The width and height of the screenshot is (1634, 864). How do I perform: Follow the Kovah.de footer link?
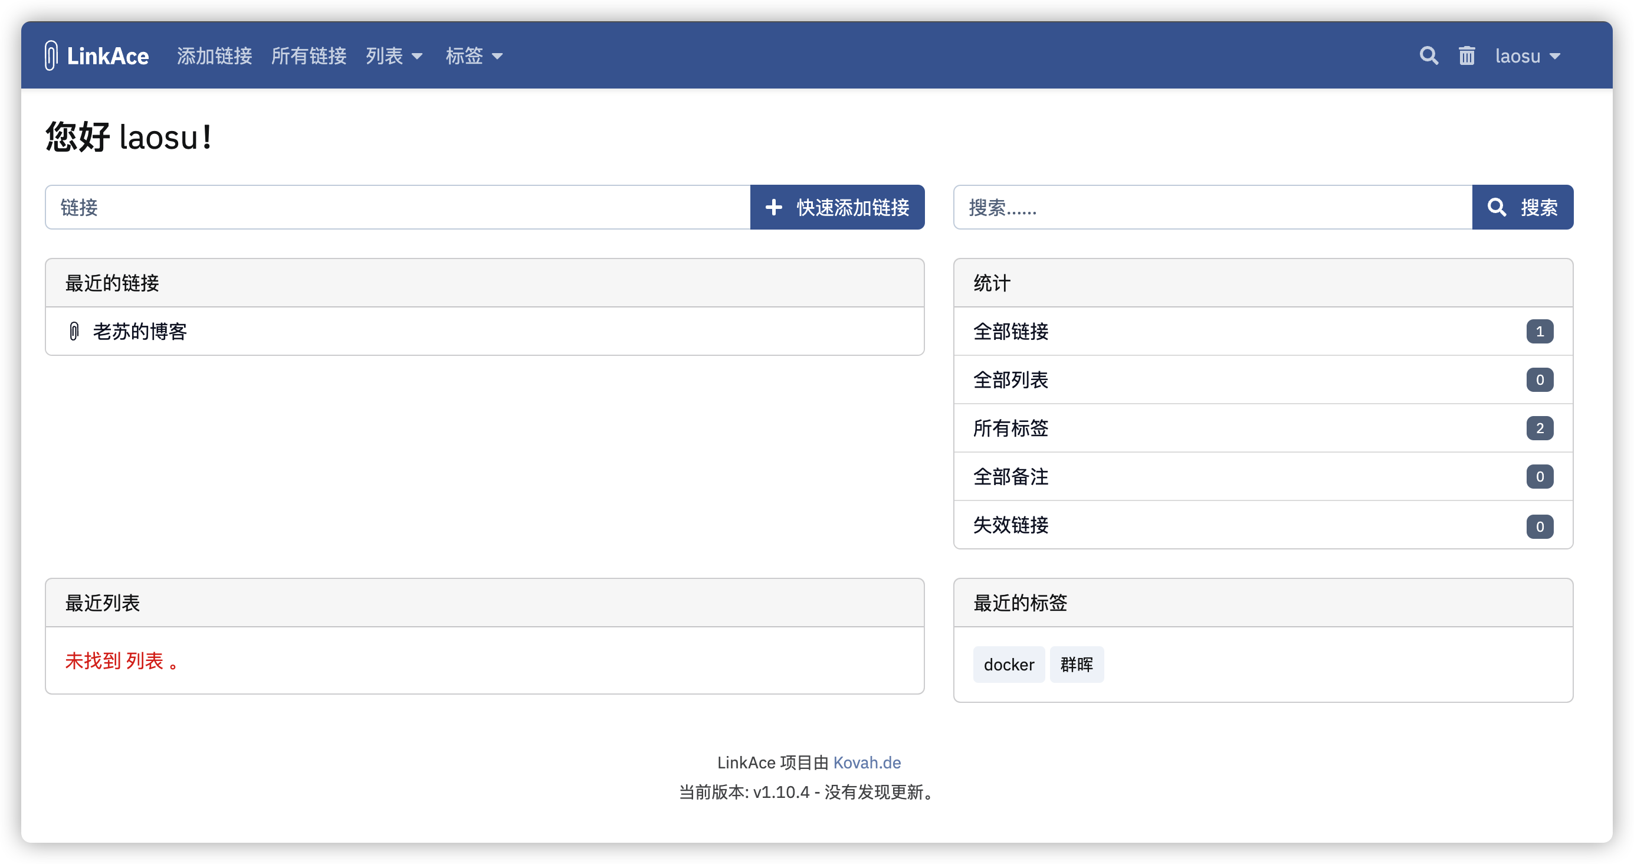tap(867, 762)
